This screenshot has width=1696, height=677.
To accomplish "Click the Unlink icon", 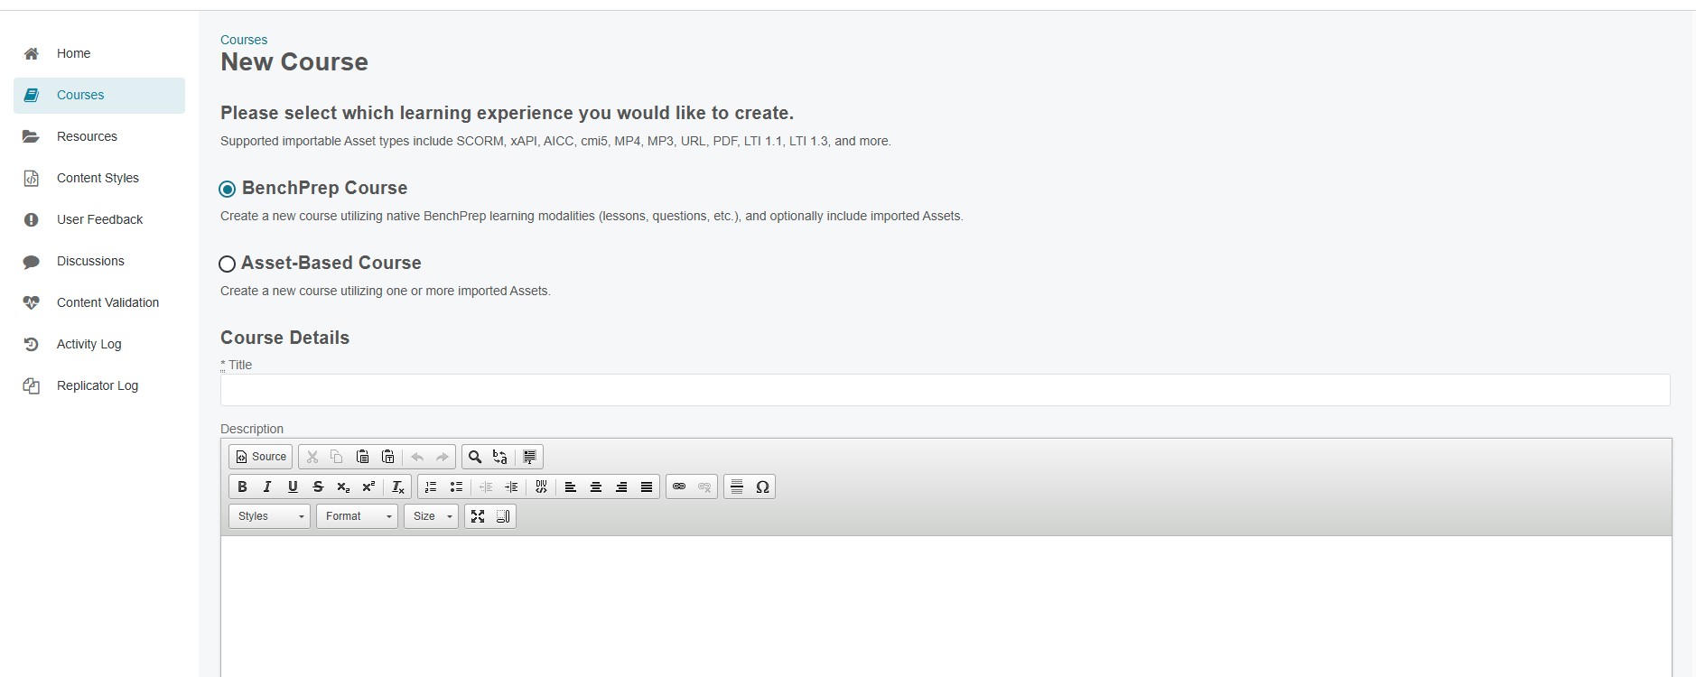I will click(x=704, y=487).
